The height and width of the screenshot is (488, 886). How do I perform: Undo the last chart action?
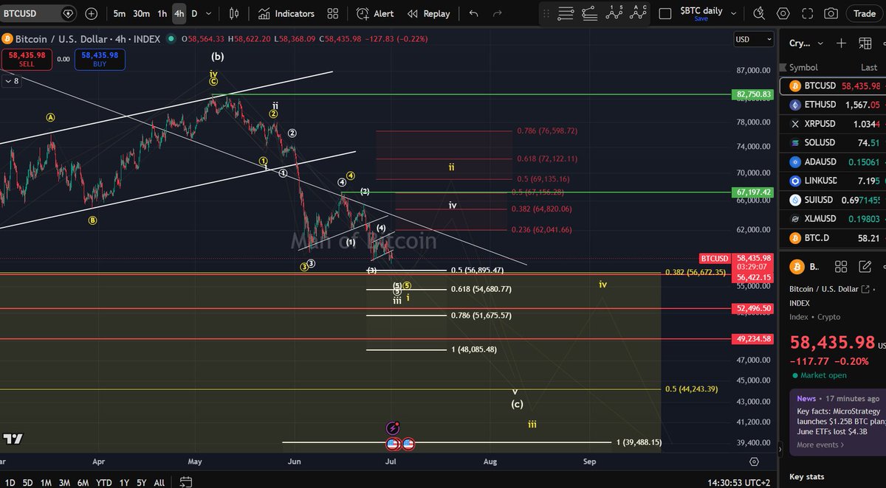coord(473,13)
